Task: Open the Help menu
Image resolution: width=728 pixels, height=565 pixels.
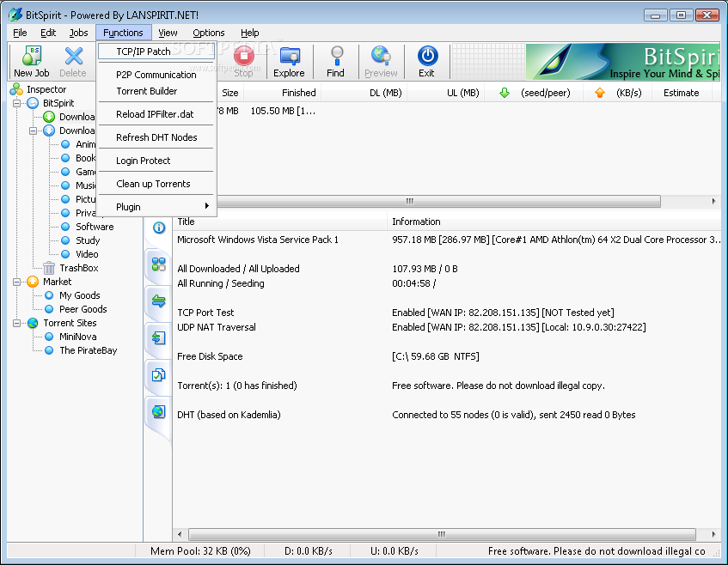Action: (250, 33)
